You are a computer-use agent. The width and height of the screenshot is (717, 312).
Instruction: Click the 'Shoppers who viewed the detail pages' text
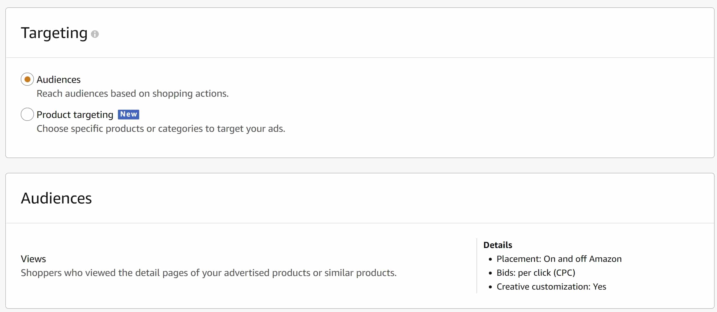click(209, 273)
